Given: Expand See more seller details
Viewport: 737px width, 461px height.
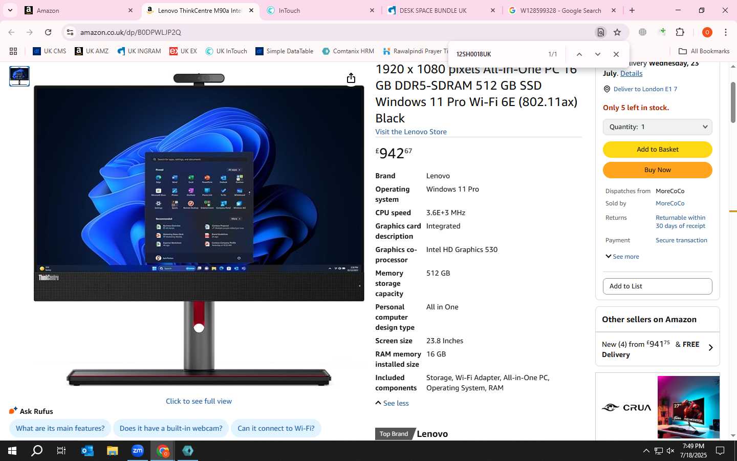Looking at the screenshot, I should click(622, 257).
